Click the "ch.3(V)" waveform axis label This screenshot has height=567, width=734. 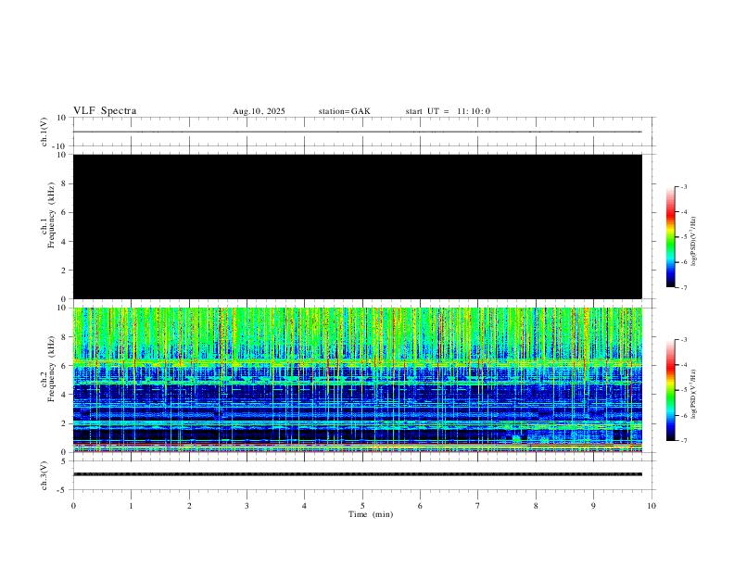point(44,475)
